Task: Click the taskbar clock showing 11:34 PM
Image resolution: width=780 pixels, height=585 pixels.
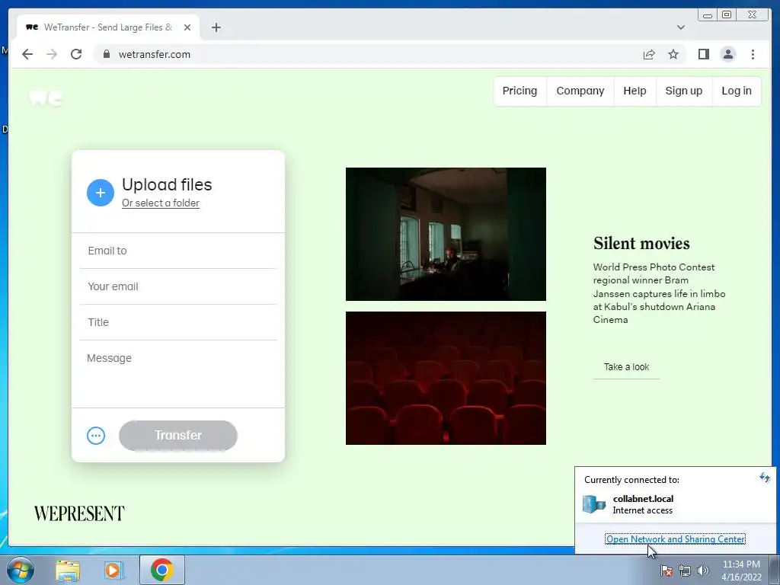Action: coord(741,571)
